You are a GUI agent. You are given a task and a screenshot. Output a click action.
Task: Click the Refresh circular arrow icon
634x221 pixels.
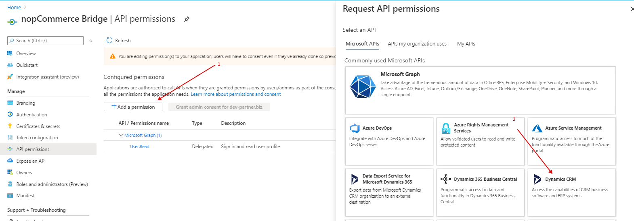point(109,40)
